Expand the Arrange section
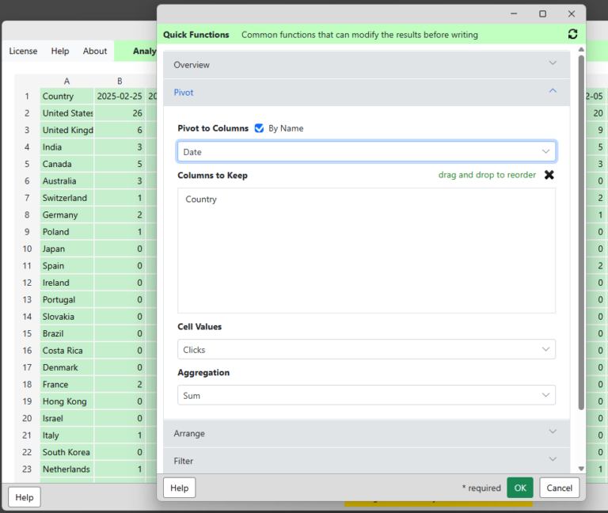Screen dimensions: 608x513 (x=367, y=433)
